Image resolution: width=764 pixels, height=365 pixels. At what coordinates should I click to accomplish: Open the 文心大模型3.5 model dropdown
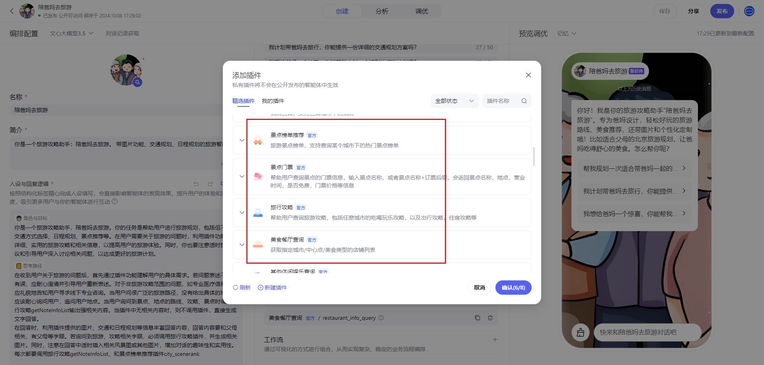click(72, 33)
